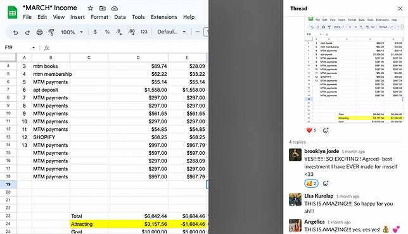Click brooklyn jorde's 1 month ago timestamp

tap(354, 151)
